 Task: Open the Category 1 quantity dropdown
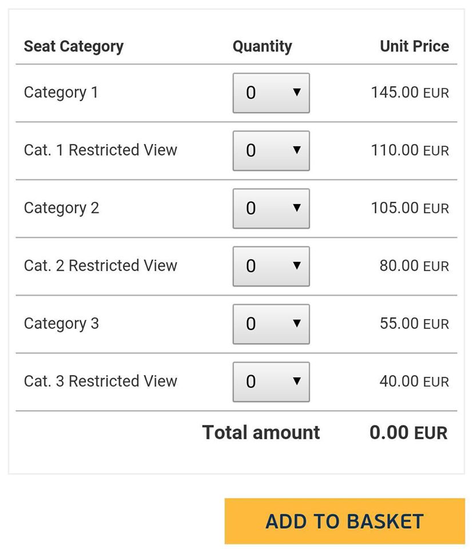271,93
